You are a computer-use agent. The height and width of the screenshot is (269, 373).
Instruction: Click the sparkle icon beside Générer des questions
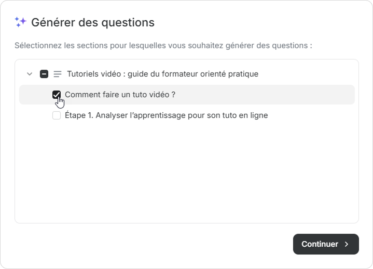coord(20,22)
